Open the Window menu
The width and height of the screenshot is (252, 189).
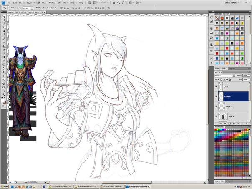pyautogui.click(x=73, y=3)
